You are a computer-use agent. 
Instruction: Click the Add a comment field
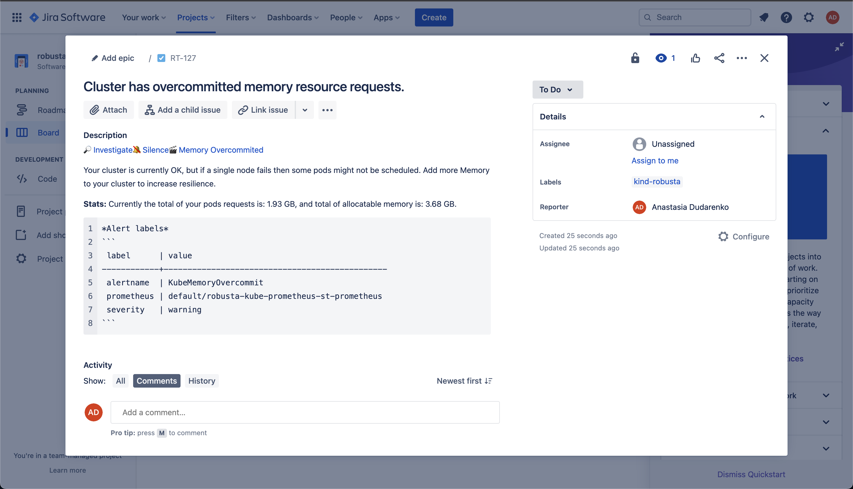click(x=305, y=412)
